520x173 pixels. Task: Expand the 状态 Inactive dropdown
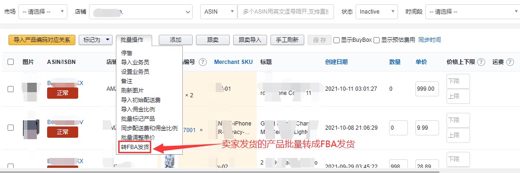click(377, 12)
